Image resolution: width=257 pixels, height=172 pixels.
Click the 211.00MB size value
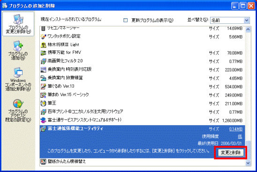[x=234, y=104]
